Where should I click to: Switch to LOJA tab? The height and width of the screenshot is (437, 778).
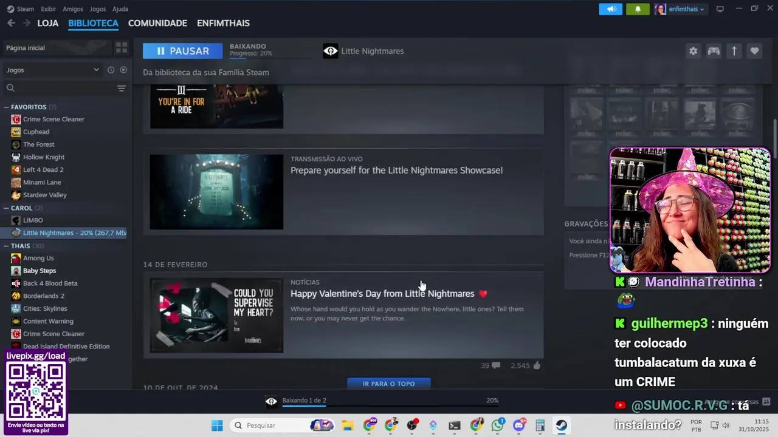[x=48, y=23]
